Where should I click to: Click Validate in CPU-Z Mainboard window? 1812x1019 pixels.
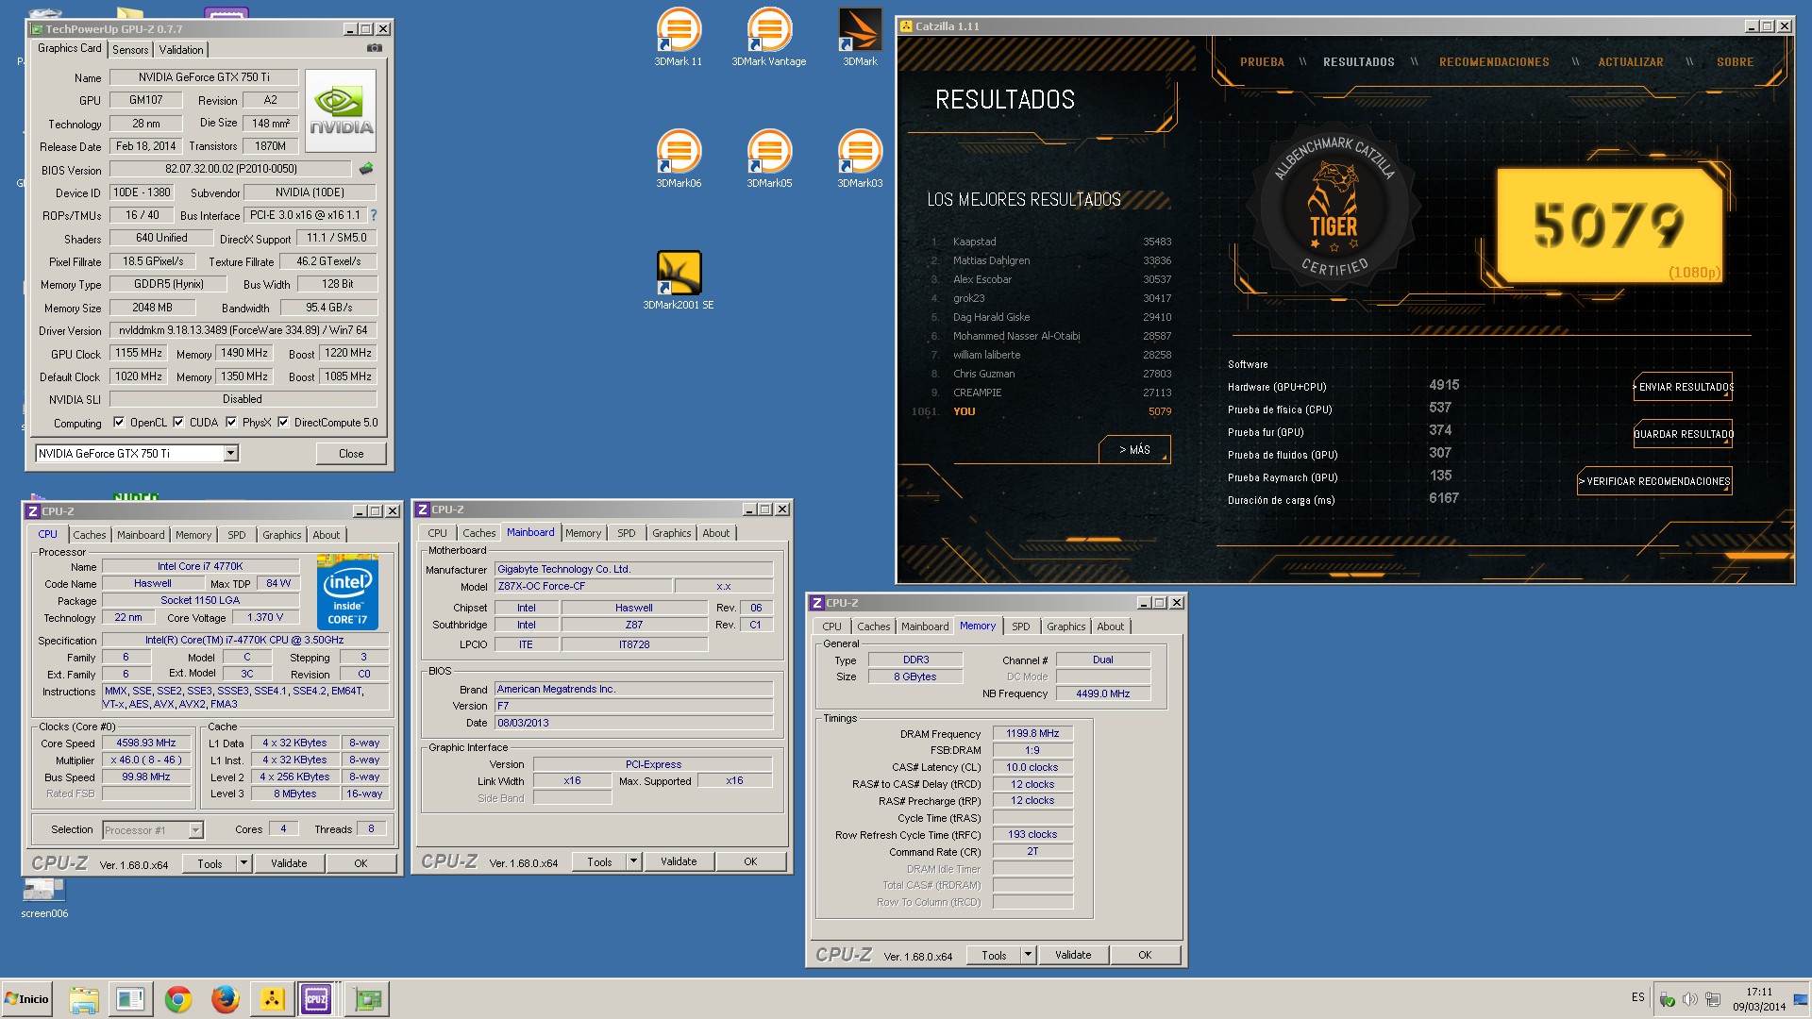tap(679, 861)
